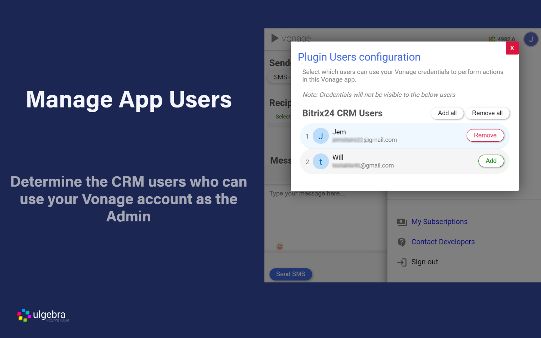
Task: Click the Remove all users button
Action: tap(487, 113)
